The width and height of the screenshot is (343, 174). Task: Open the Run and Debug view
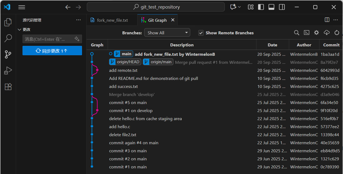(8, 71)
